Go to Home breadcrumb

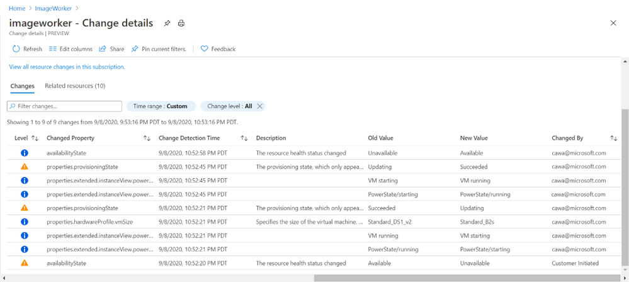17,8
